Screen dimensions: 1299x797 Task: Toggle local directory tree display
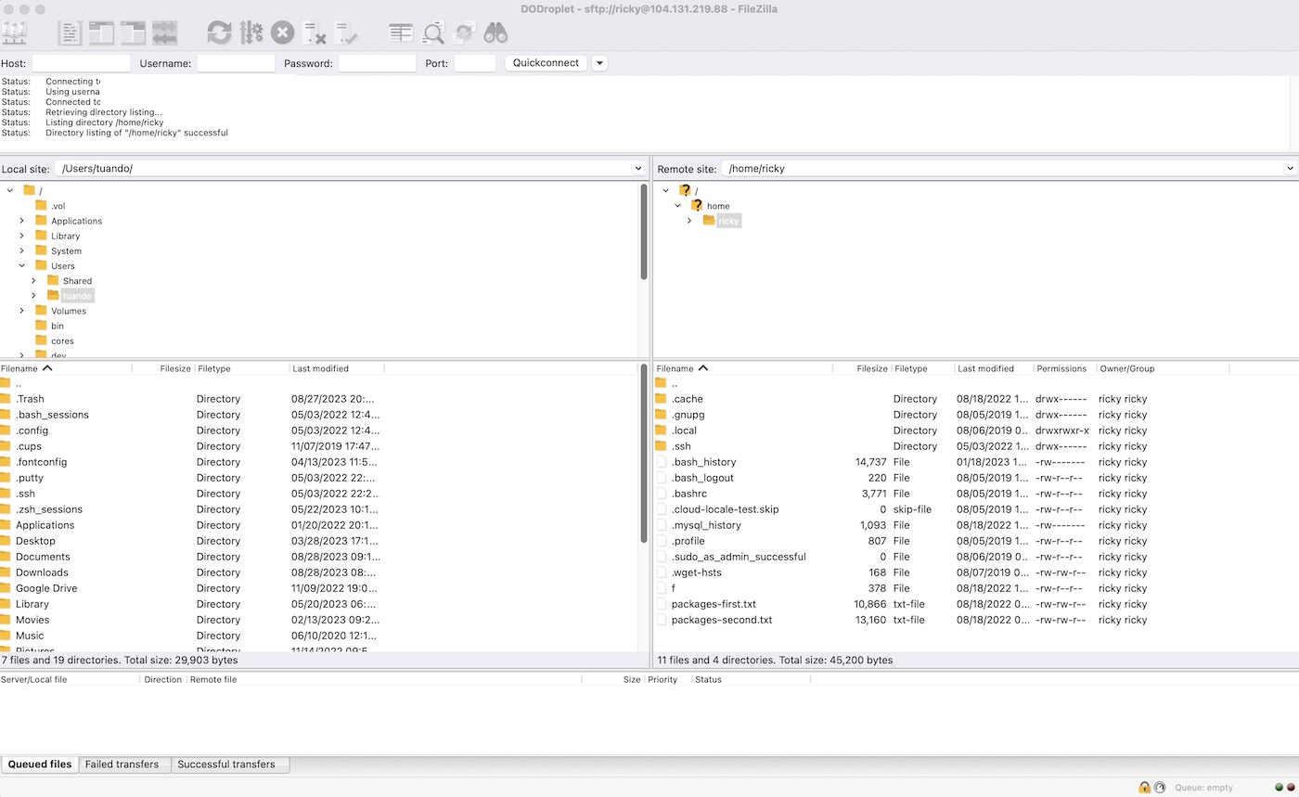pyautogui.click(x=101, y=33)
